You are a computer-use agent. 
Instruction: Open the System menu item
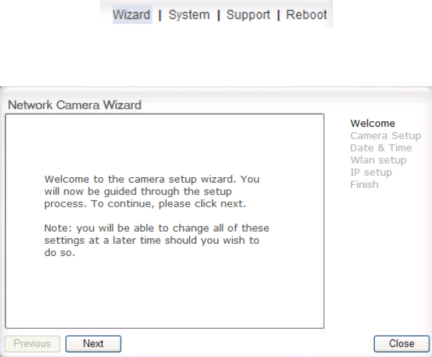[189, 15]
